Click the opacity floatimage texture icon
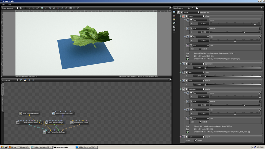 point(183,89)
